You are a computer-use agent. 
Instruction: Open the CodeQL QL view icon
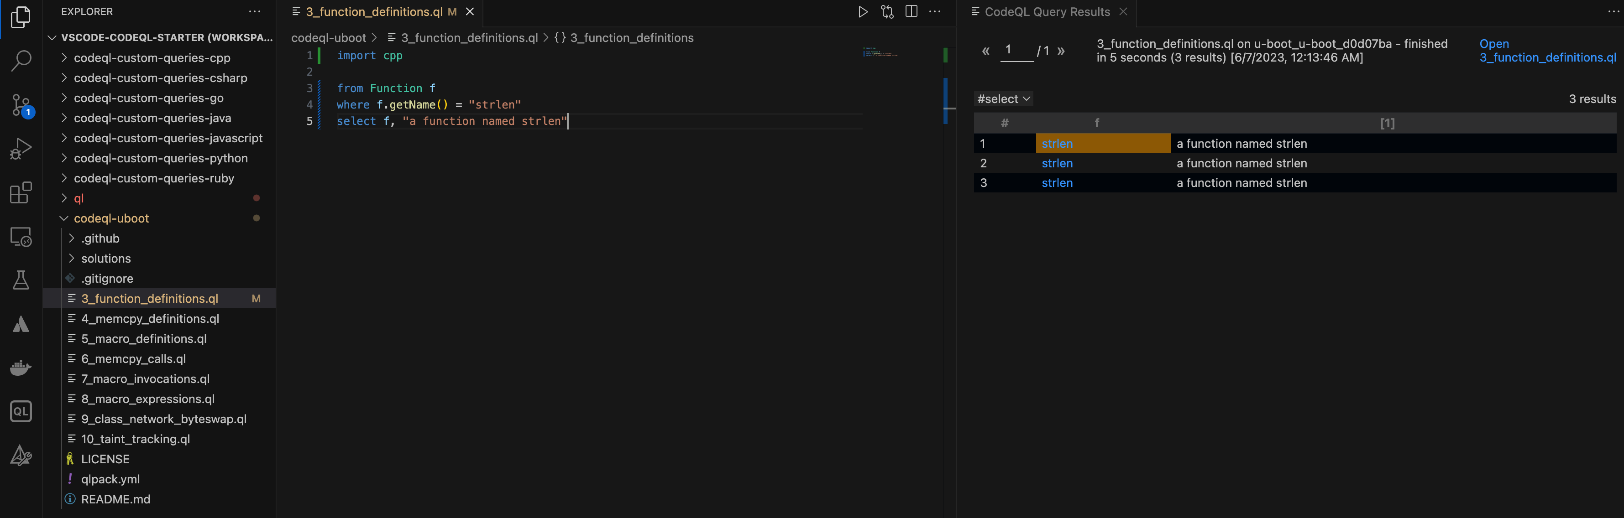pos(21,411)
